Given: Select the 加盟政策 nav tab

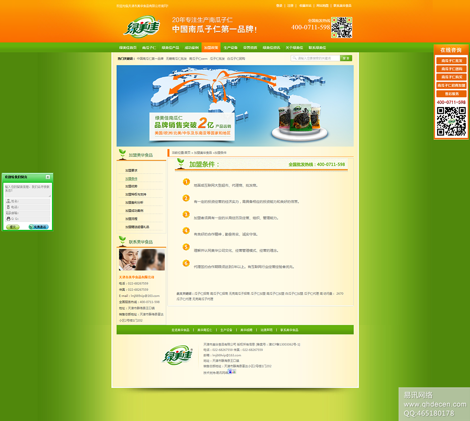Looking at the screenshot, I should (211, 47).
